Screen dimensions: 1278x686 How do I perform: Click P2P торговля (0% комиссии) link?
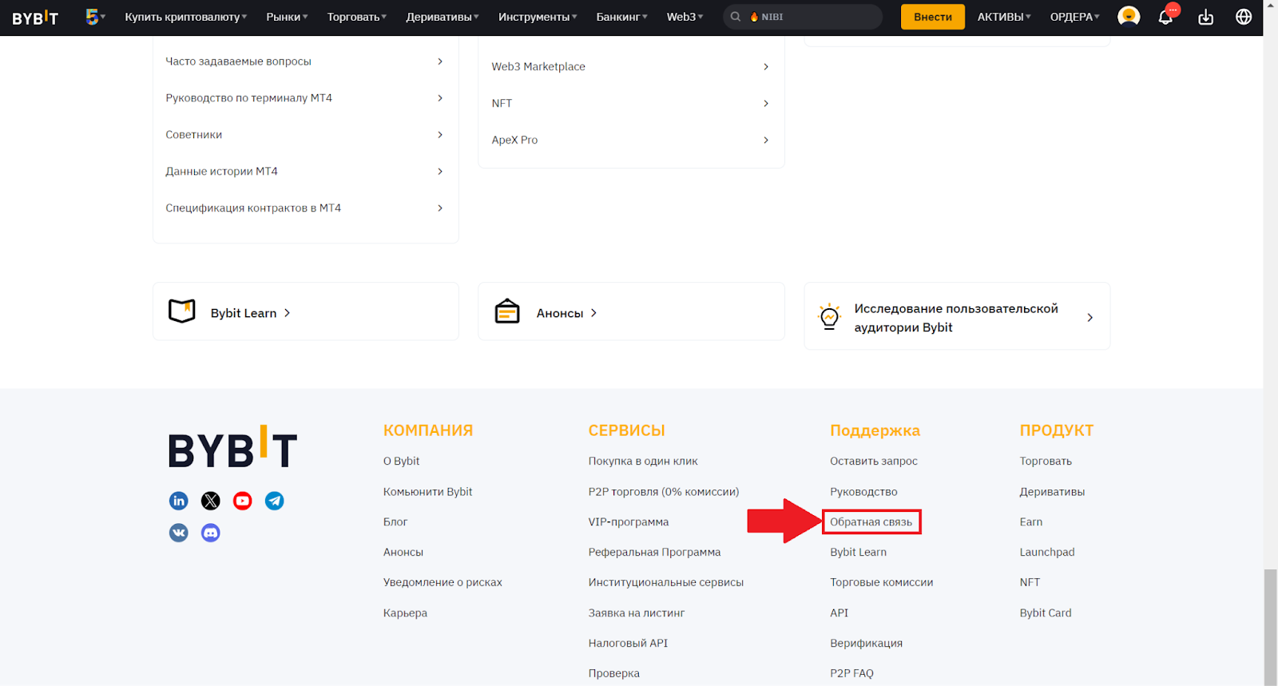tap(664, 492)
